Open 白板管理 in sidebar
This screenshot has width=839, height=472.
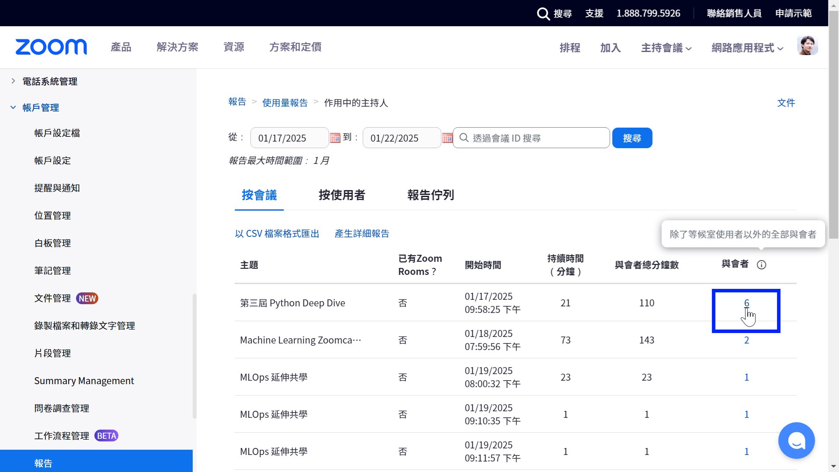coord(52,243)
